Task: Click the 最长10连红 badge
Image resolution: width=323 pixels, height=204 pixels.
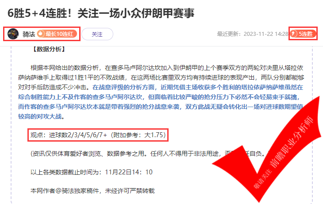Action: pyautogui.click(x=57, y=34)
